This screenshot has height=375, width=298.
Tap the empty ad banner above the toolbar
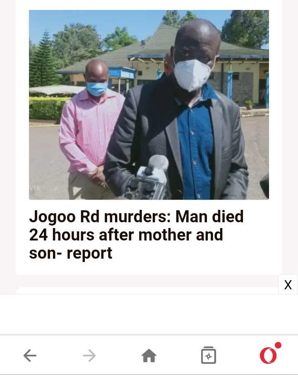(149, 314)
